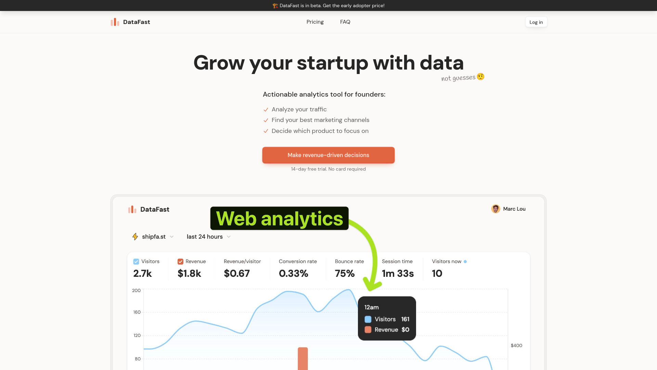The height and width of the screenshot is (370, 657).
Task: Click the Log in button
Action: pyautogui.click(x=536, y=22)
